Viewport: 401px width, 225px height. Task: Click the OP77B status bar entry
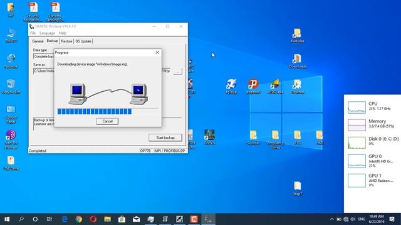click(145, 151)
